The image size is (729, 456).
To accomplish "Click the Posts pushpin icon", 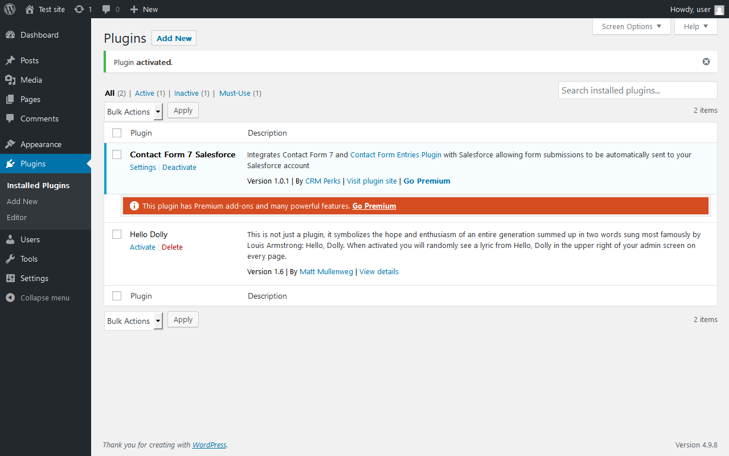I will click(10, 60).
